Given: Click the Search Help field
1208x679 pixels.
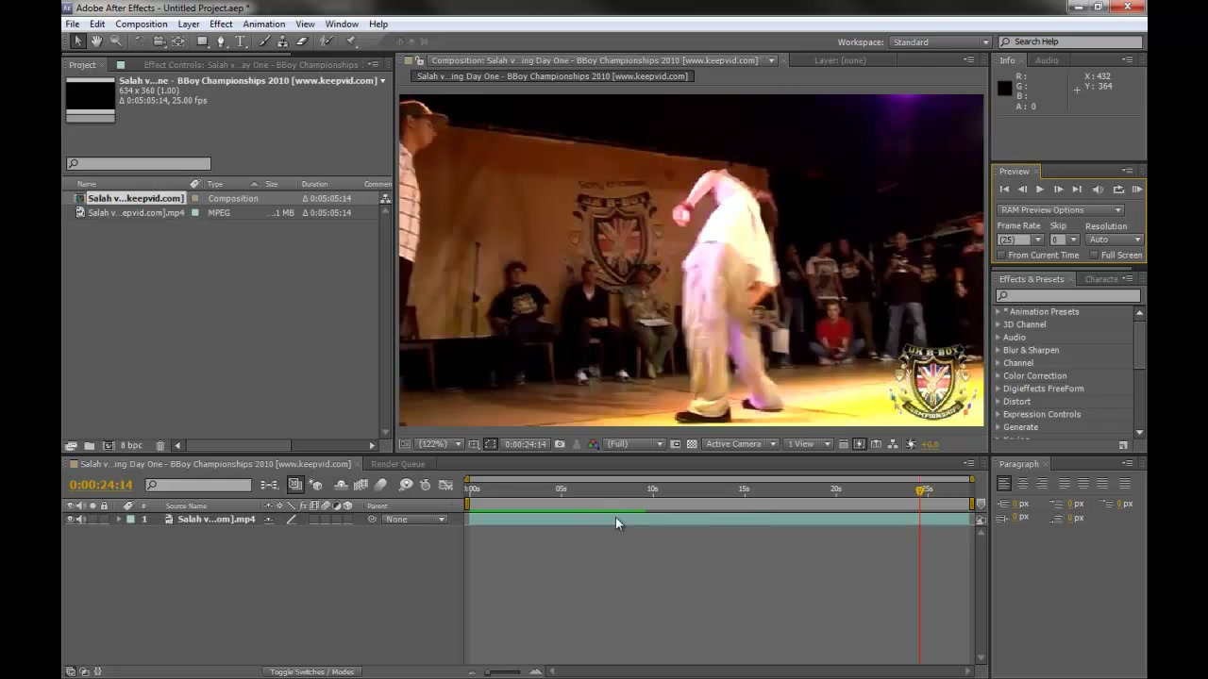Looking at the screenshot, I should click(x=1072, y=41).
